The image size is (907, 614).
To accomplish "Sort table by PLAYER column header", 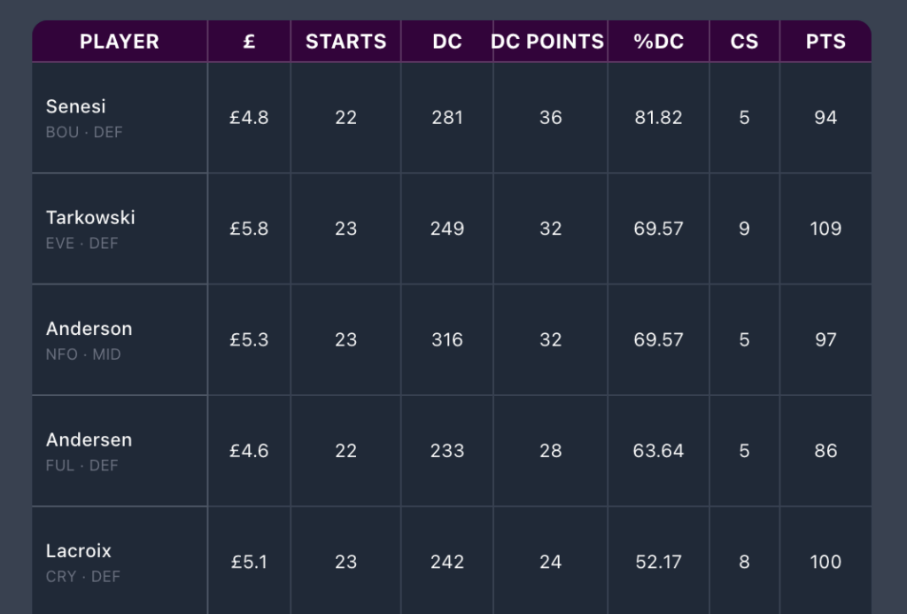I will [x=120, y=42].
